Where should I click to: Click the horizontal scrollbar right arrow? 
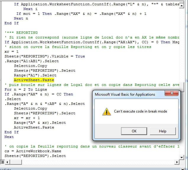point(177,162)
